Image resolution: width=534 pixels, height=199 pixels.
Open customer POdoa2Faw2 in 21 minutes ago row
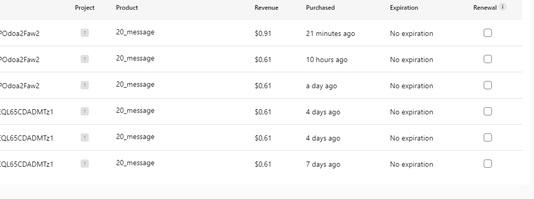[x=20, y=33]
